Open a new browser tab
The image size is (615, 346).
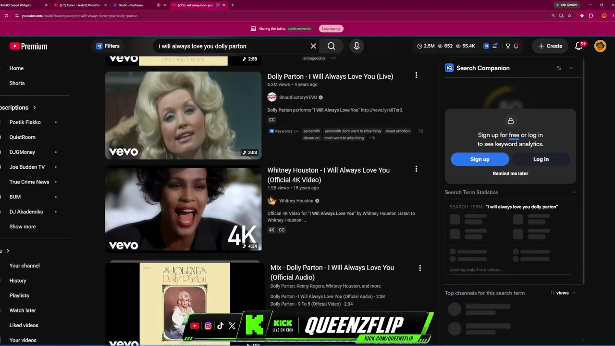click(233, 5)
